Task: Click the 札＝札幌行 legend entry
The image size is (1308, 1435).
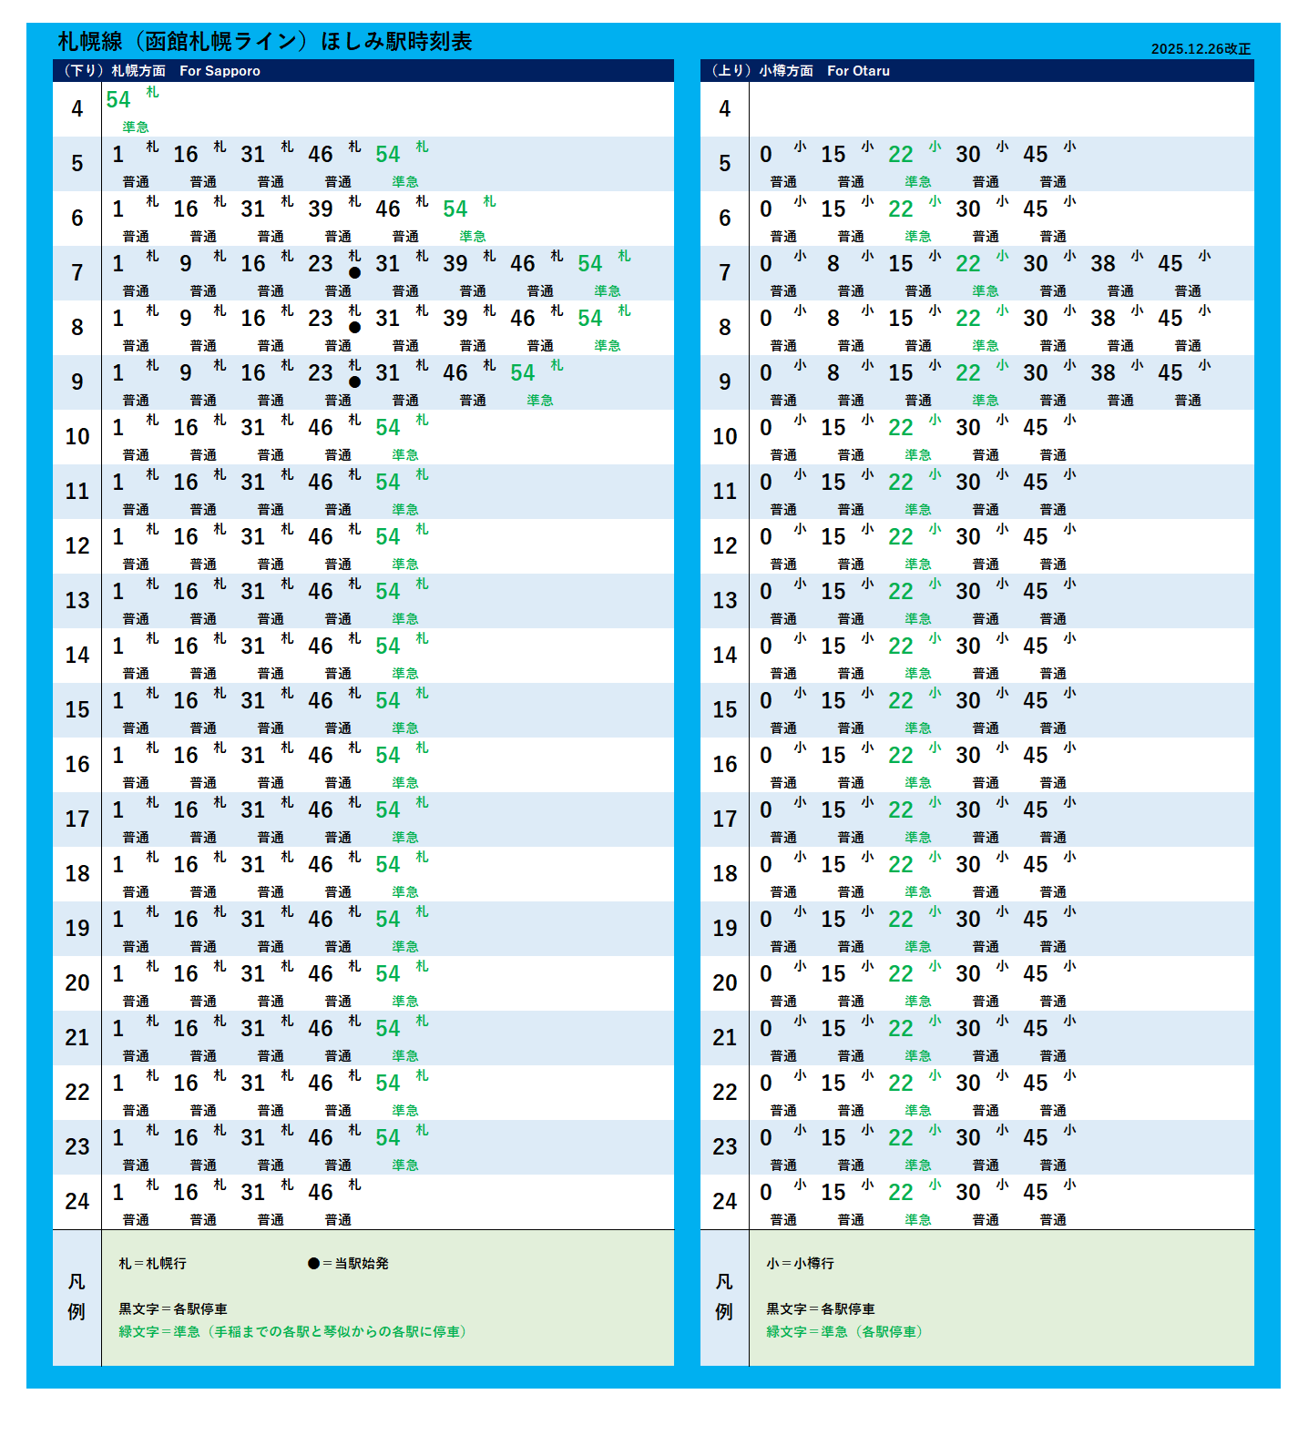Action: tap(152, 1264)
